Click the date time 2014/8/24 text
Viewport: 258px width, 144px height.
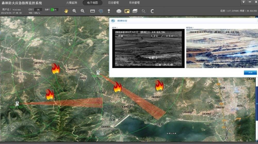coord(11,13)
